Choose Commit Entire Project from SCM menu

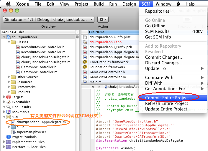point(173,98)
